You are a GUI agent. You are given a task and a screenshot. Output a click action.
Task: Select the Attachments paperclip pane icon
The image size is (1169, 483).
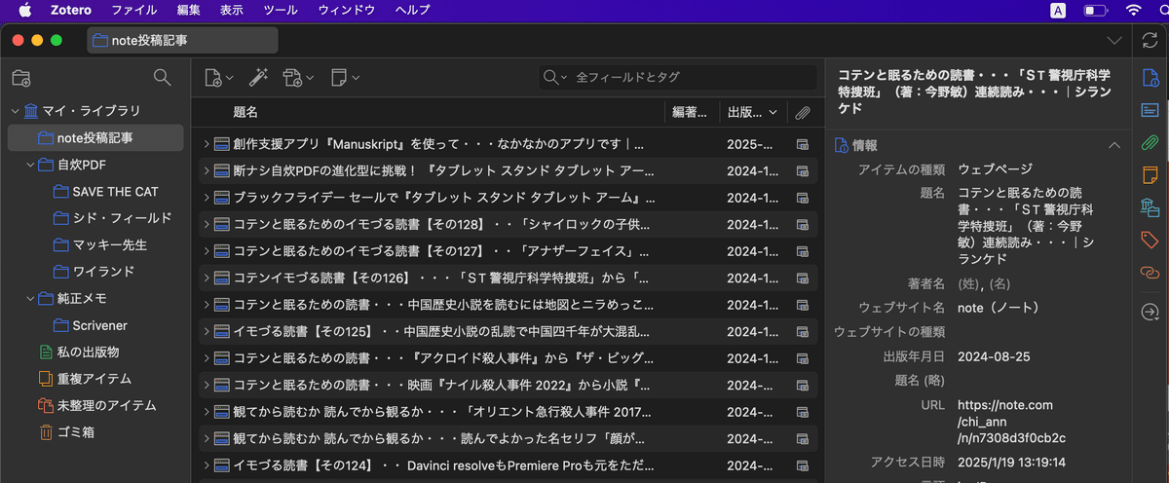(1150, 143)
